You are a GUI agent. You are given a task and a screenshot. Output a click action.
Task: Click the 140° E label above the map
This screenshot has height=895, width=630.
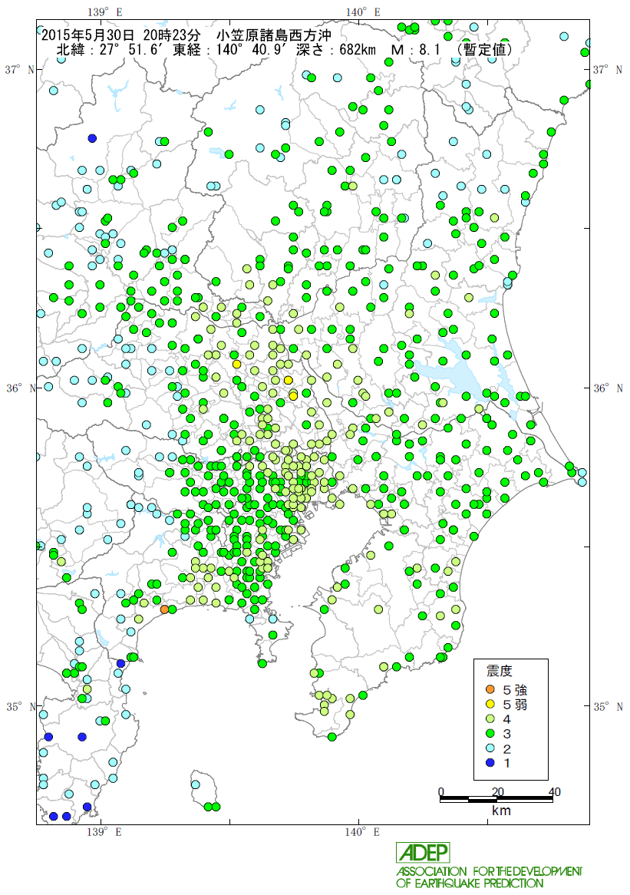(363, 12)
